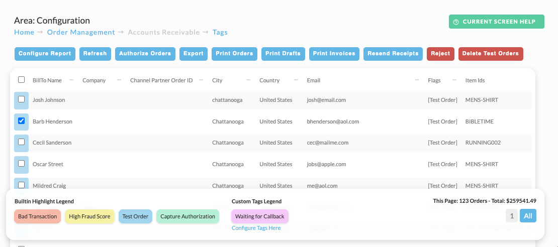
Task: Click Delete Test Orders button
Action: pyautogui.click(x=491, y=54)
